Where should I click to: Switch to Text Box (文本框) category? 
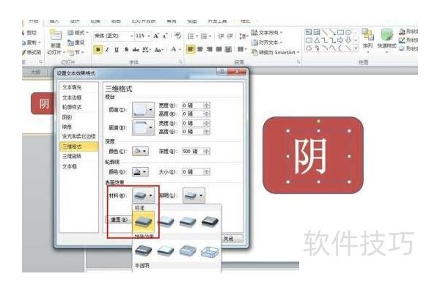(70, 166)
